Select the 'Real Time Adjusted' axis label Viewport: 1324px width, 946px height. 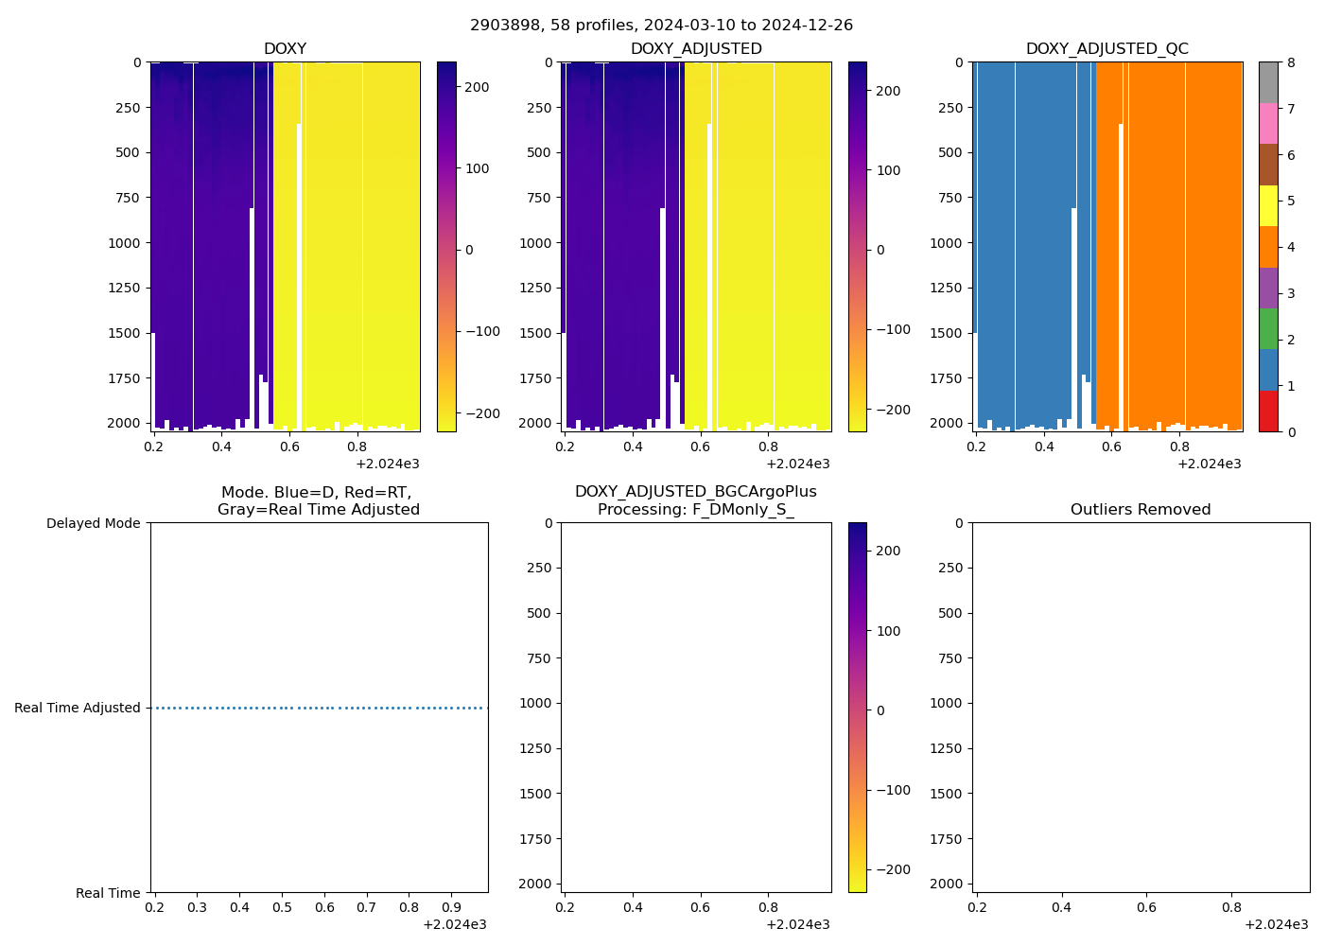(78, 708)
